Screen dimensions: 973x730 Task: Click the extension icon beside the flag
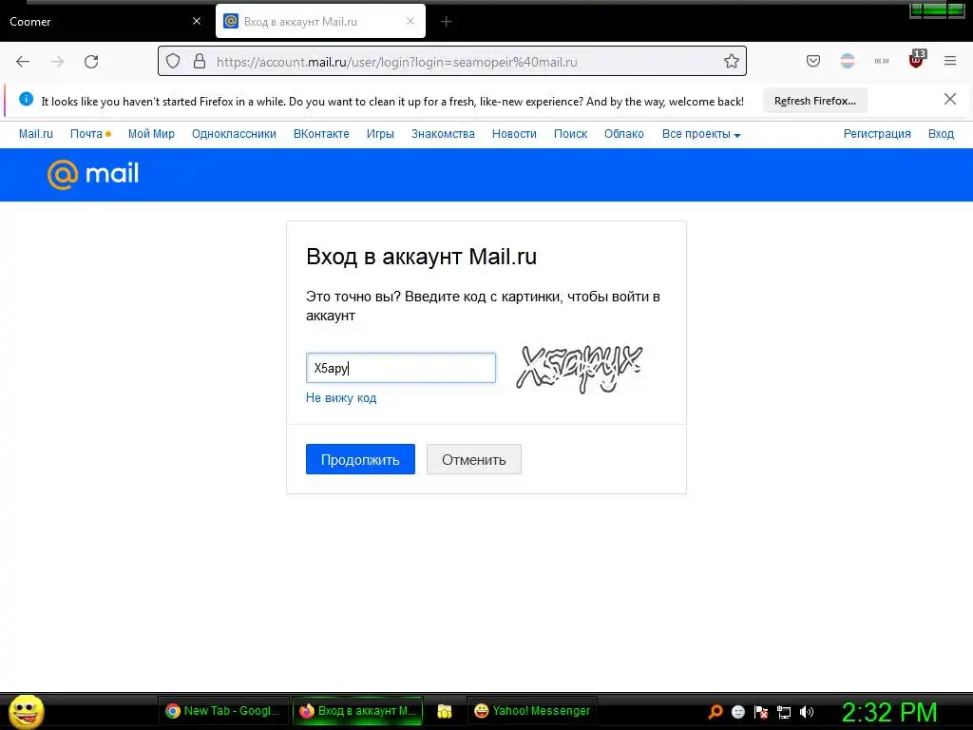(x=882, y=61)
